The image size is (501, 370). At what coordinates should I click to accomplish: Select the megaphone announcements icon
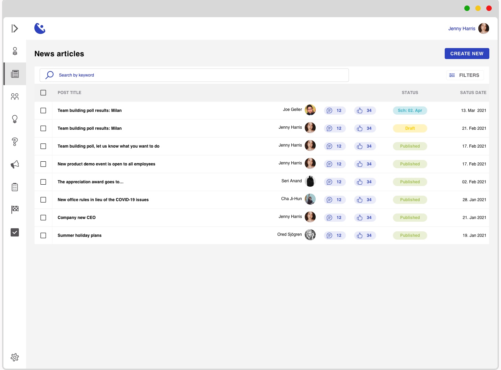[15, 164]
